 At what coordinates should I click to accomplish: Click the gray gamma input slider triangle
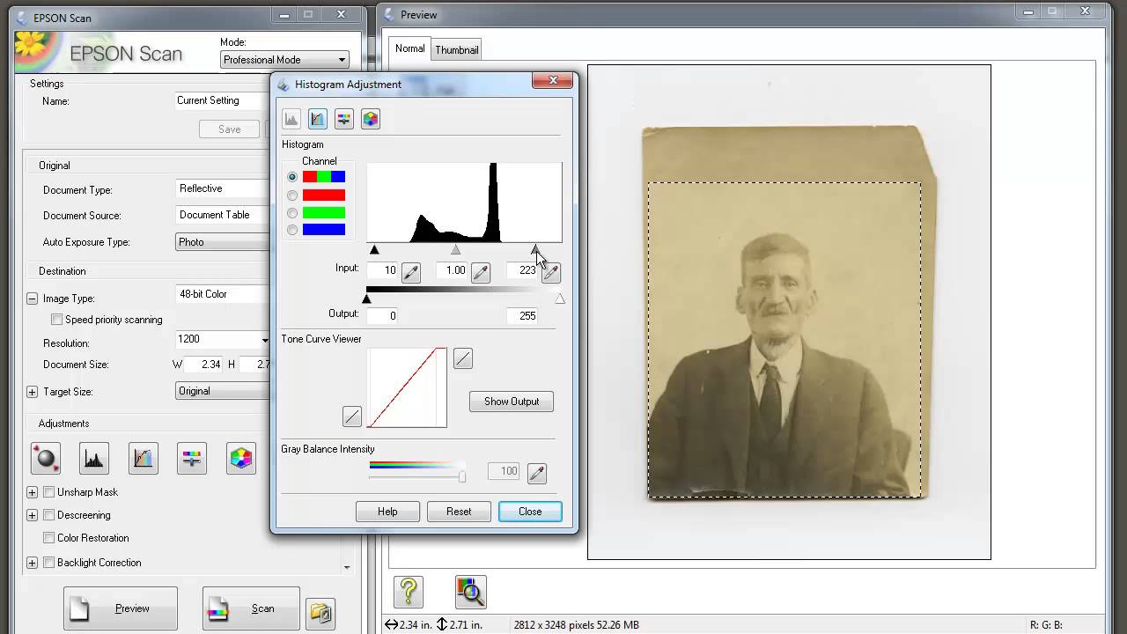(455, 250)
